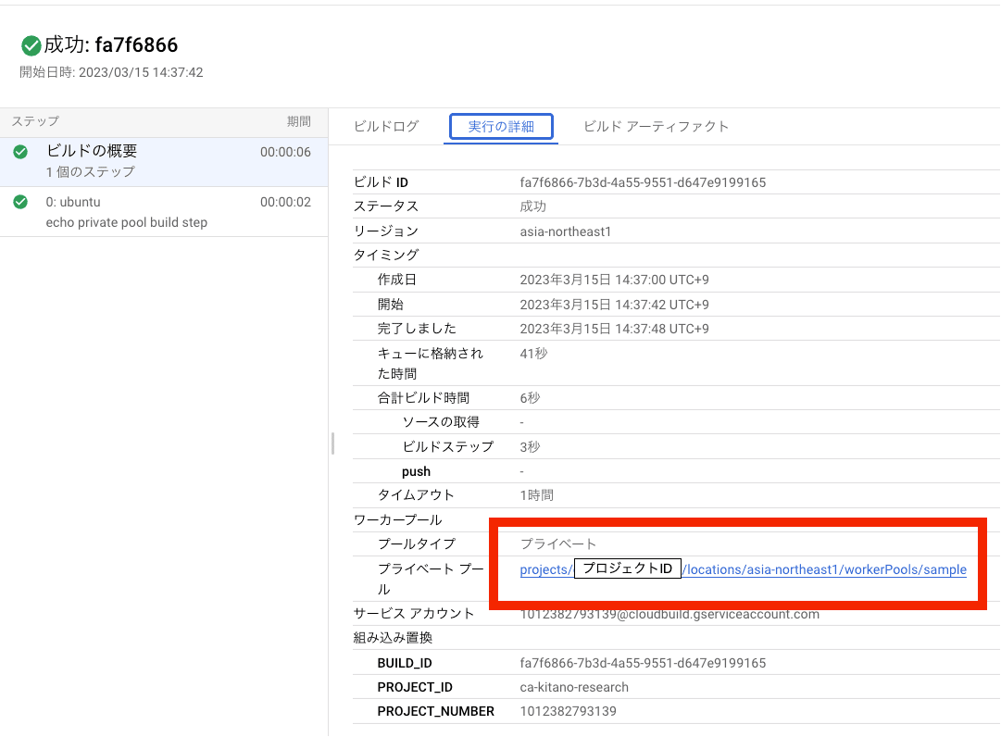The width and height of the screenshot is (1001, 737).
Task: Click the ステップ column header
Action: [36, 121]
